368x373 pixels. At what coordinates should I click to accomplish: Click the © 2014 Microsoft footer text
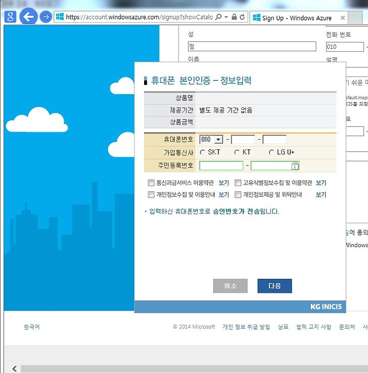(x=194, y=327)
